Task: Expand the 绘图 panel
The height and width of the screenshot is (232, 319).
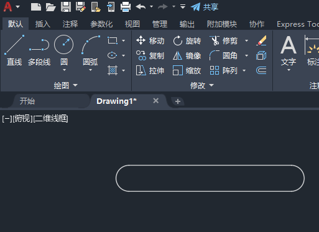Action: click(x=65, y=85)
